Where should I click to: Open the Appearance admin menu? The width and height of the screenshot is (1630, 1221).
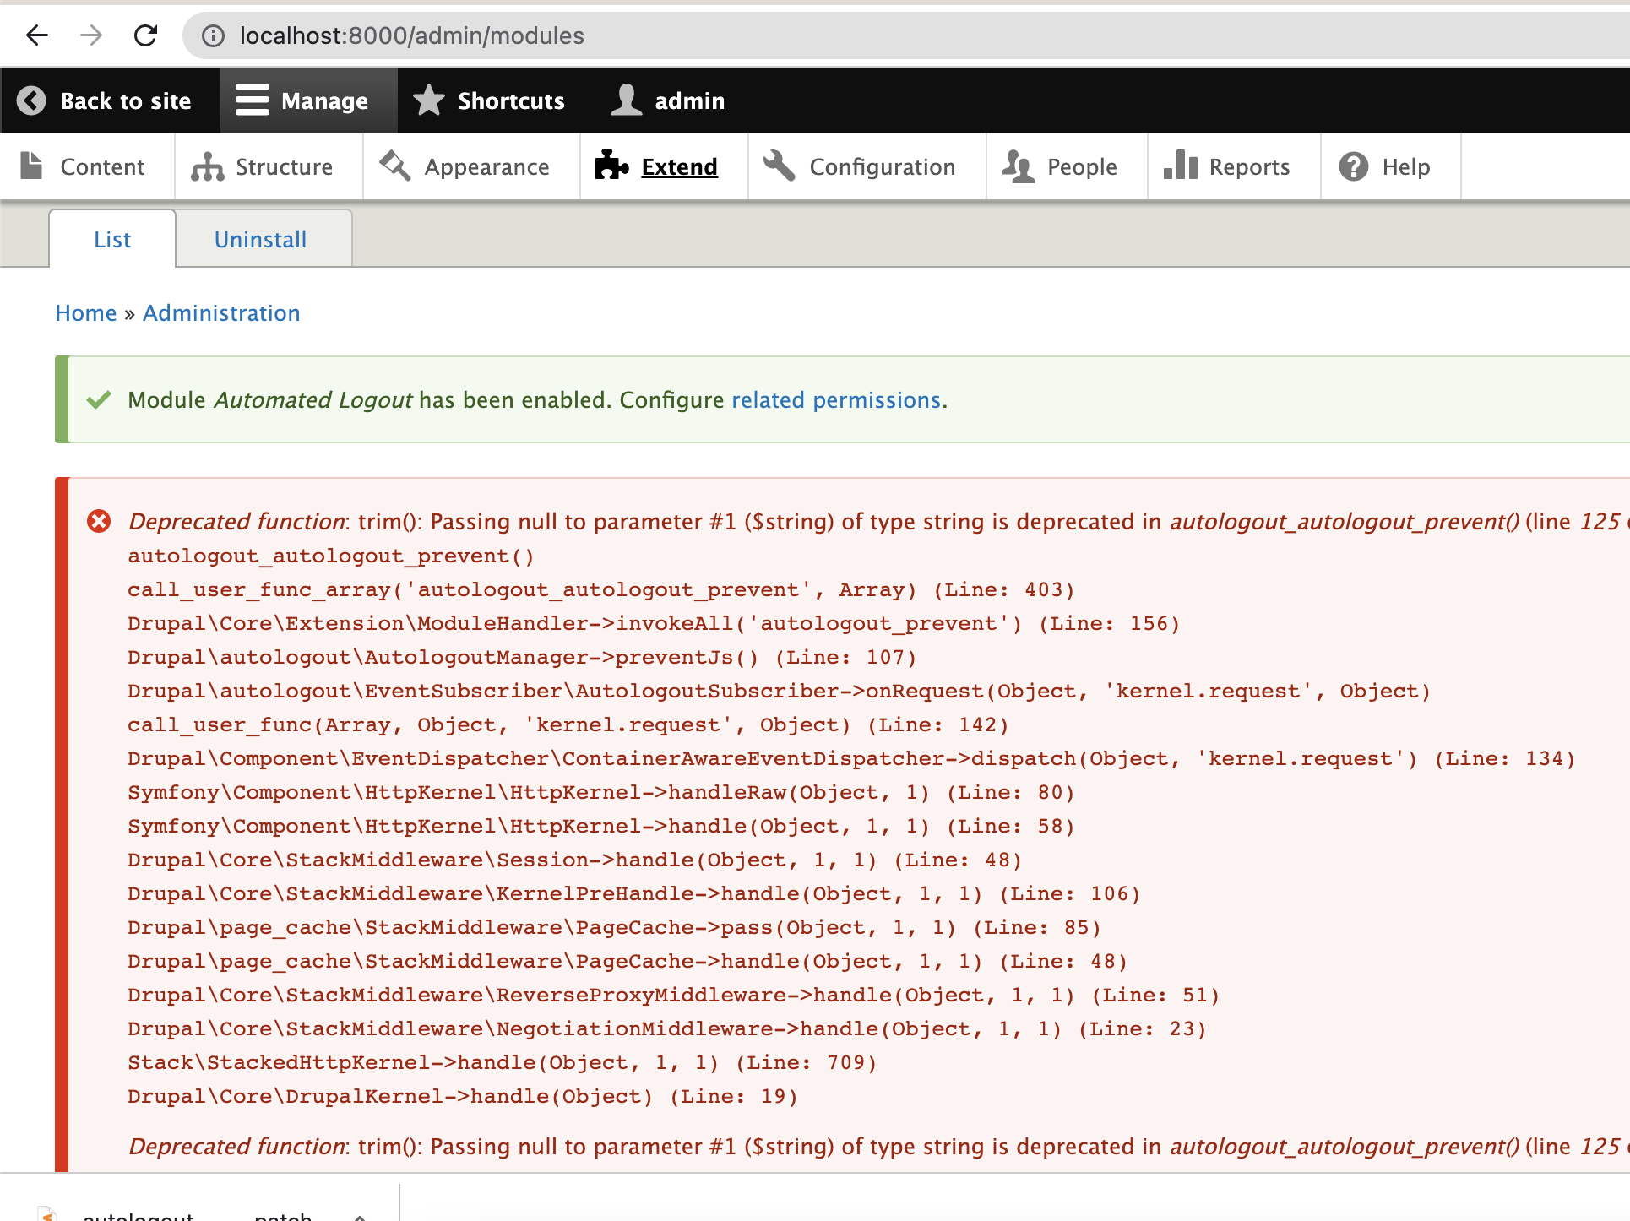coord(471,167)
